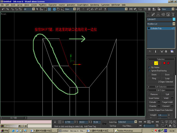Screen dimensions: 177x133
Task: Click the Align tool icon
Action: (x=135, y=9)
